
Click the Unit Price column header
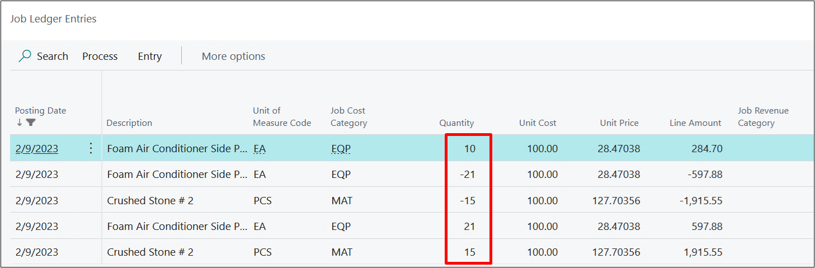(x=619, y=123)
